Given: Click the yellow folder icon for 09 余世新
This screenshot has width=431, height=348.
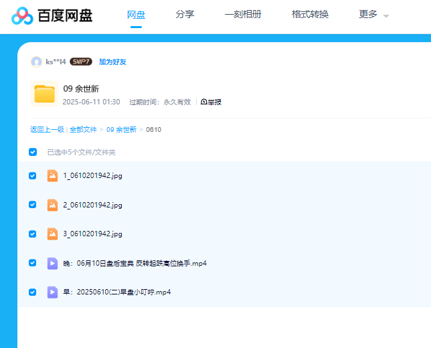Looking at the screenshot, I should [x=44, y=94].
